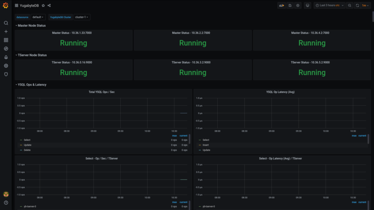Cycle view mode with the monitor icon
Image resolution: width=374 pixels, height=210 pixels.
point(308,5)
